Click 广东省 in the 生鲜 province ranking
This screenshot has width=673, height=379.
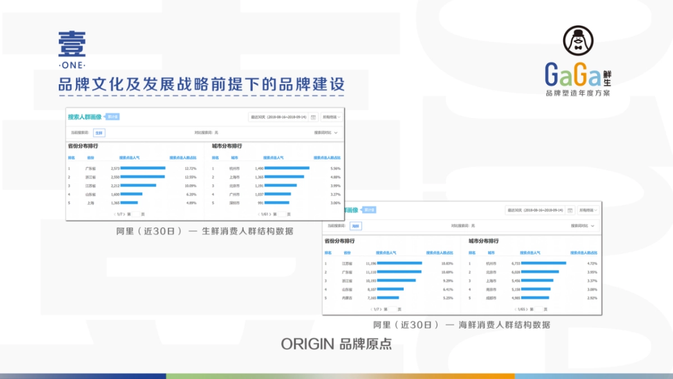[x=91, y=168]
